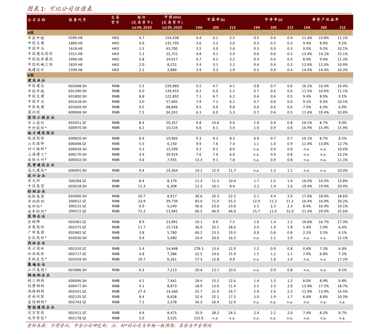Select company name 金螳螂
Screen dimensions: 371x334
pos(34,222)
